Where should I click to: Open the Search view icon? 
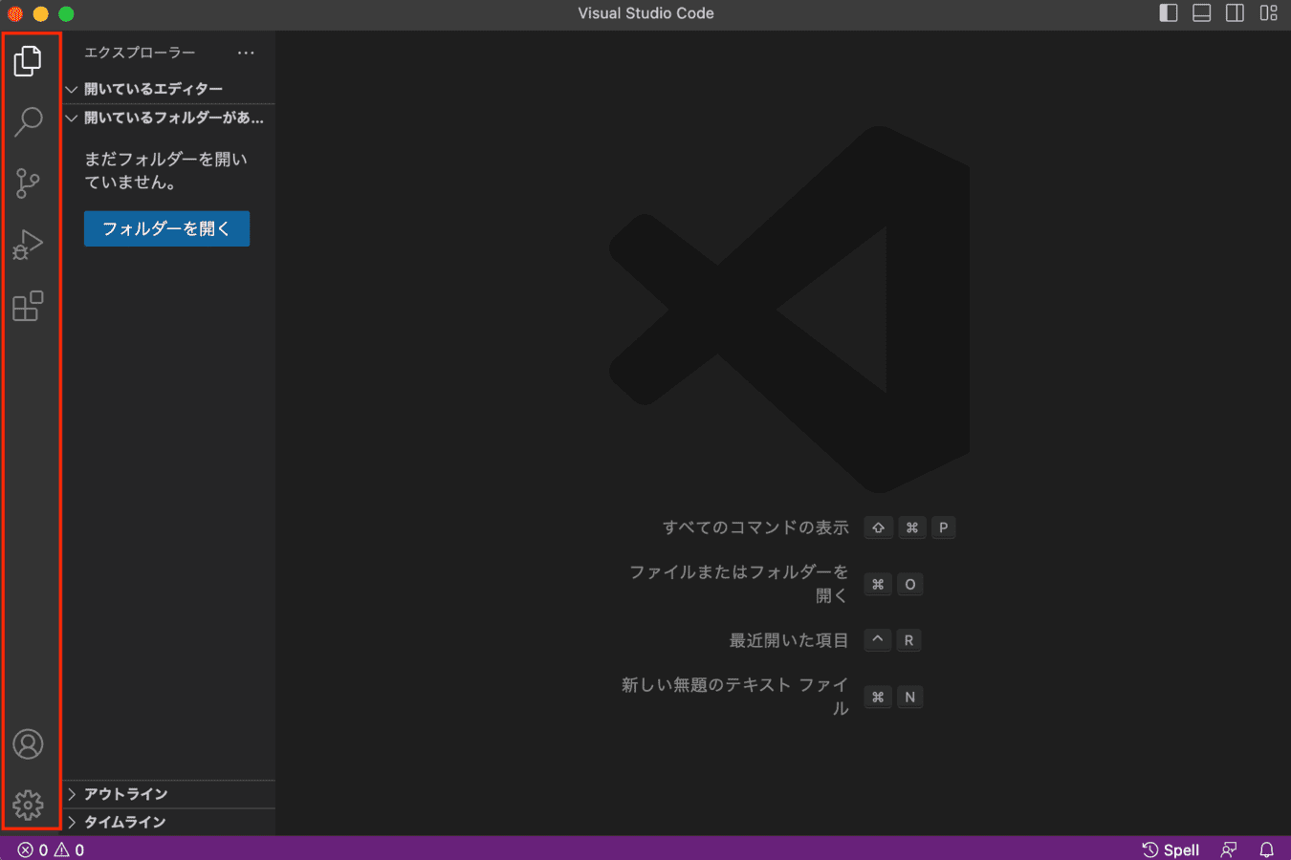coord(28,121)
